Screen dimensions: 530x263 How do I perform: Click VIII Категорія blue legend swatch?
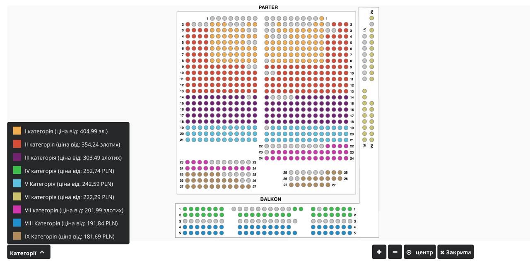(17, 223)
